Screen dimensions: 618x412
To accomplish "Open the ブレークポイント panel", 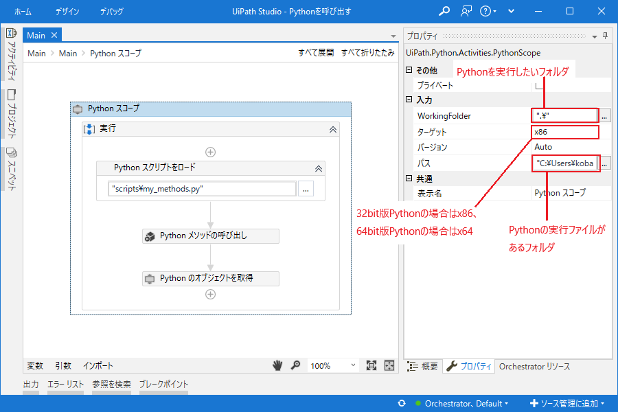I will (163, 384).
